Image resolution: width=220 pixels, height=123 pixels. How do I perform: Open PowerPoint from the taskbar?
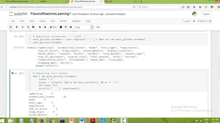tap(72, 121)
